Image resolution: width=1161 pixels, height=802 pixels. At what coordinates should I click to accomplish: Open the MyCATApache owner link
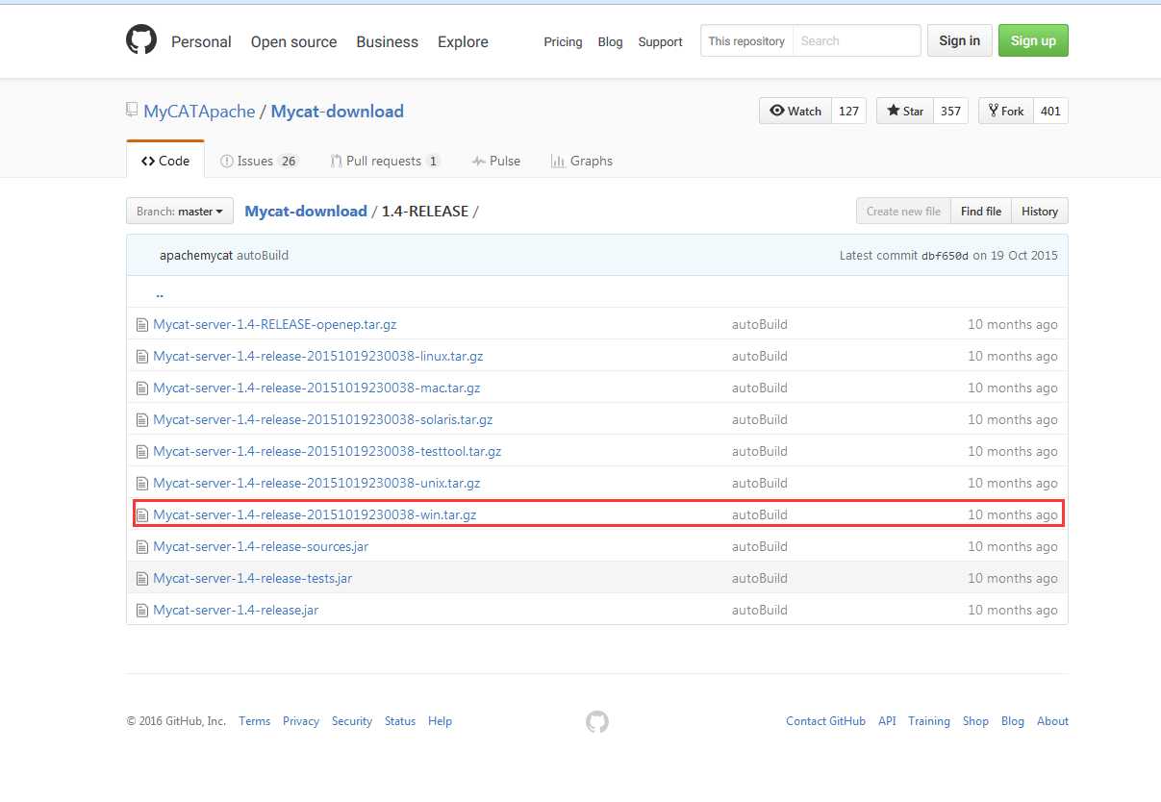(x=199, y=112)
